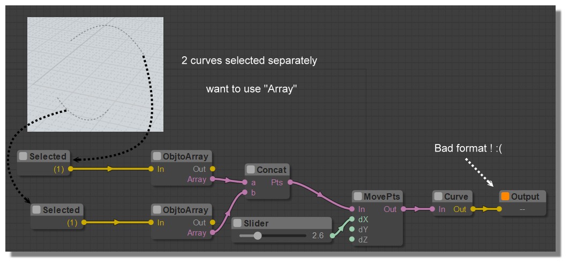Toggle the MovePts node title checkbox
The height and width of the screenshot is (265, 569).
(x=358, y=196)
